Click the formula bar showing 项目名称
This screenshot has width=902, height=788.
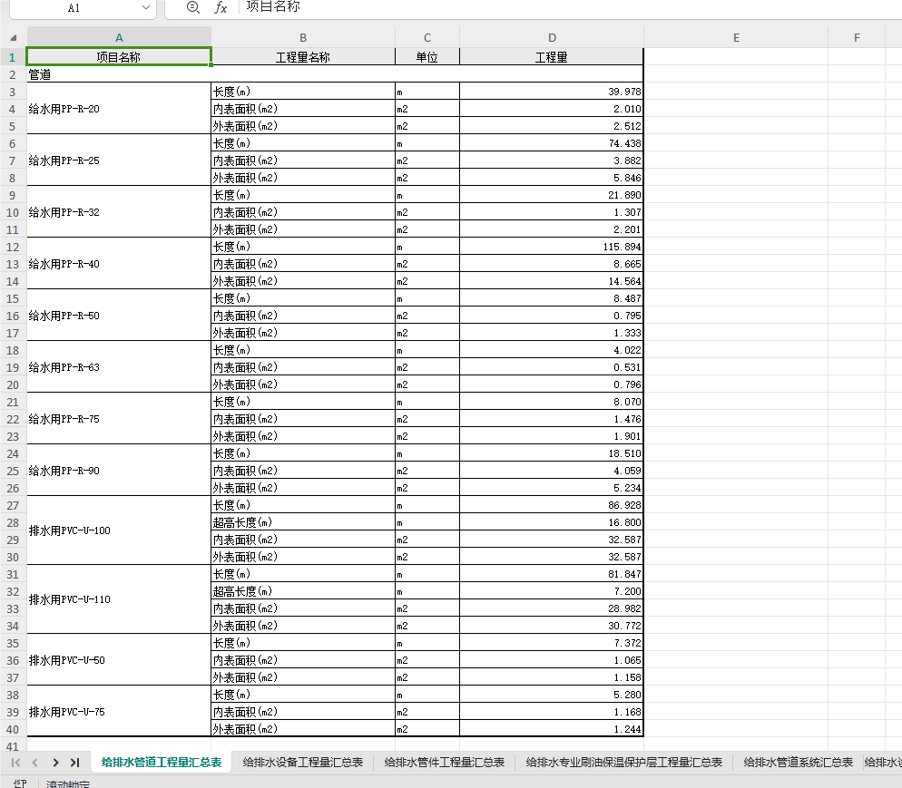point(570,7)
